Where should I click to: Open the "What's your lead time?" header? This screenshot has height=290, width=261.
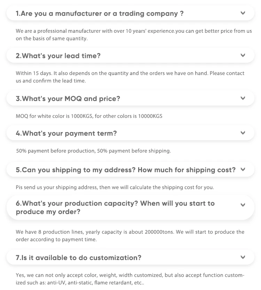coord(58,56)
